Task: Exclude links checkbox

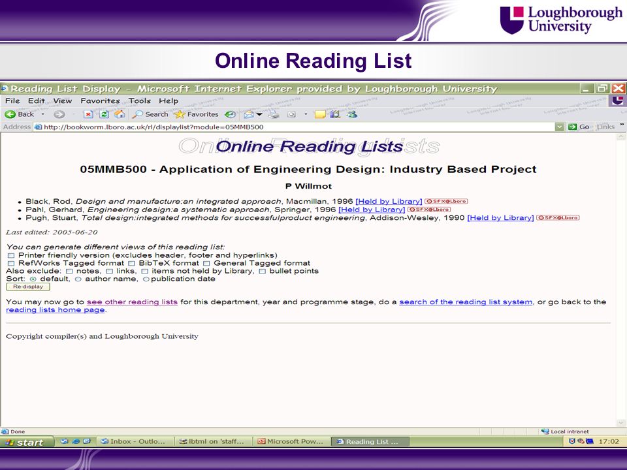Action: pos(109,272)
